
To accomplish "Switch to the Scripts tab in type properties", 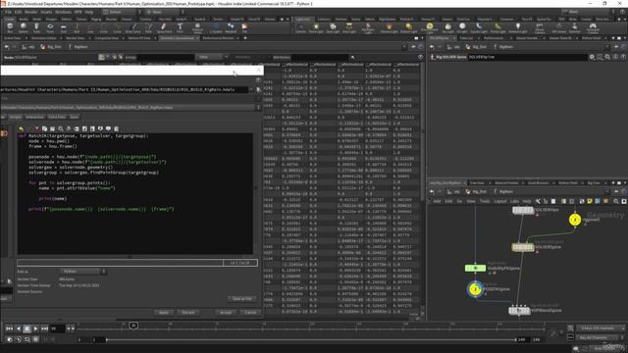I will pos(16,117).
